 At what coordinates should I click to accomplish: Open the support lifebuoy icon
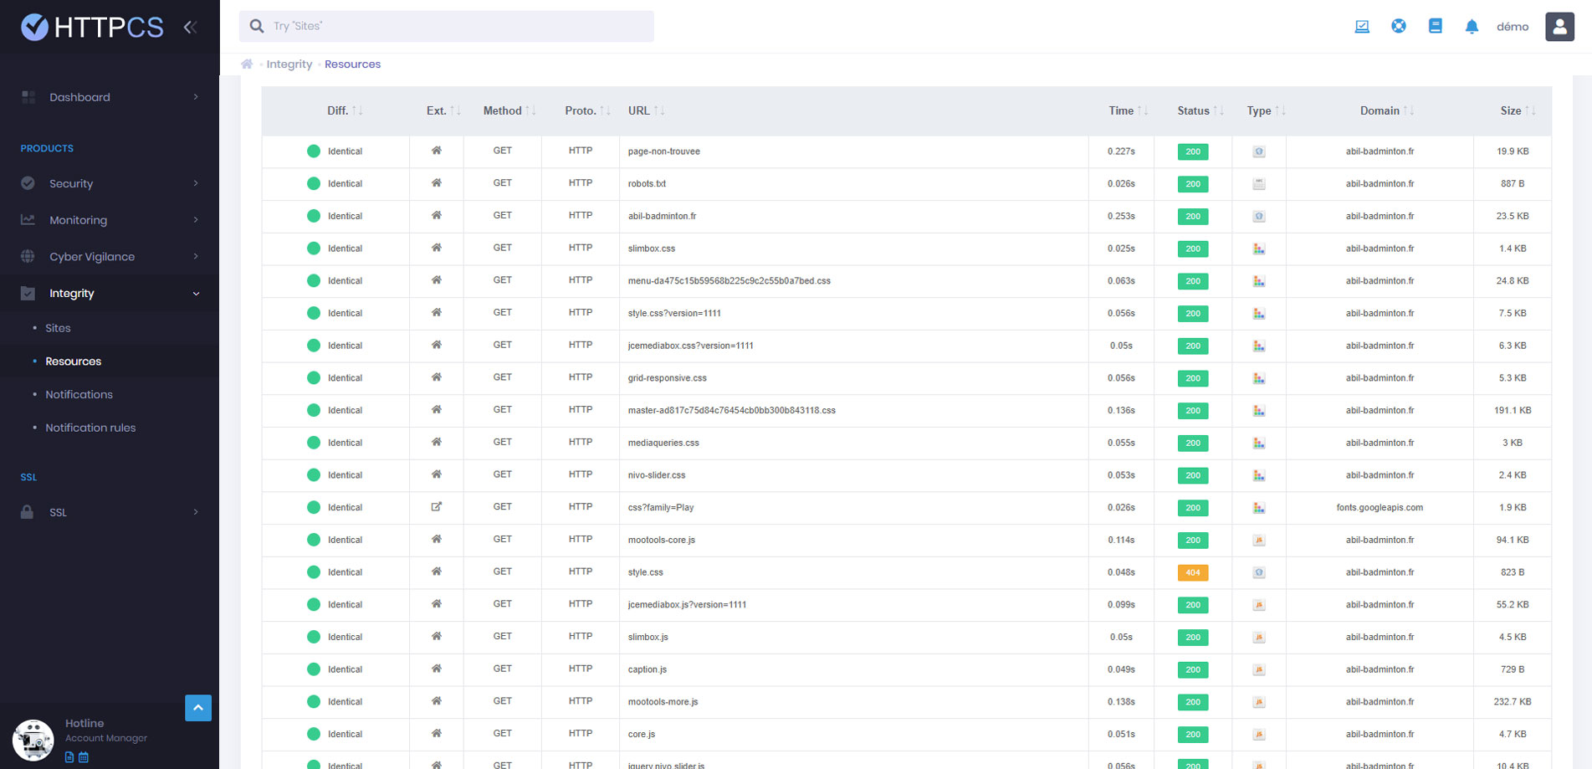1399,26
